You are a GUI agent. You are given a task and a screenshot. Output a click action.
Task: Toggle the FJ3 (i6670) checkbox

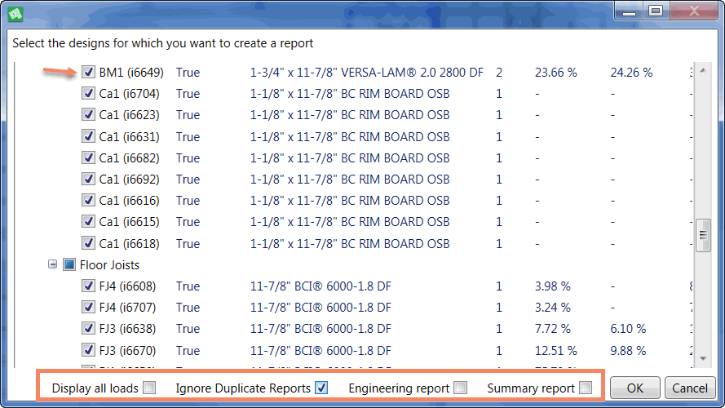point(88,350)
